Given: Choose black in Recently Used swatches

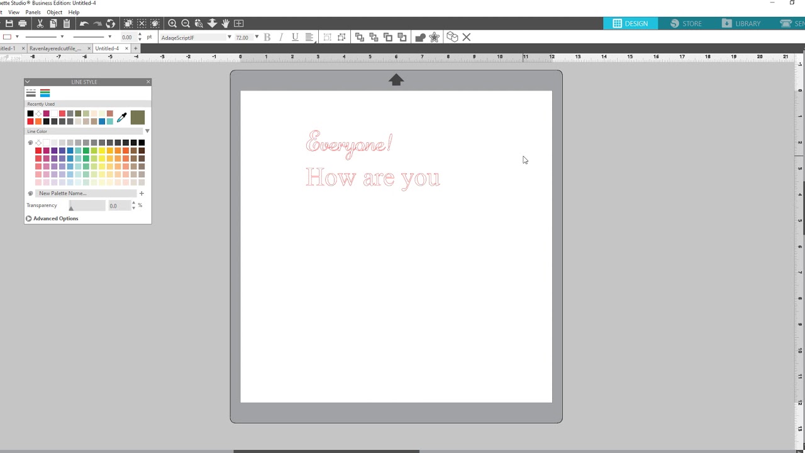Looking at the screenshot, I should point(30,113).
